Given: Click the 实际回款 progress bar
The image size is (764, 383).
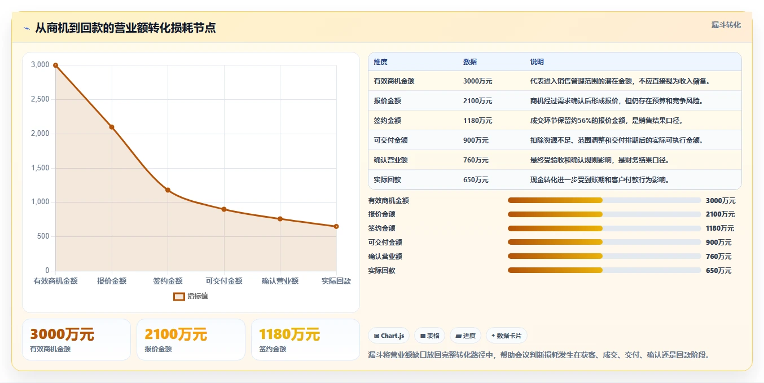Looking at the screenshot, I should point(604,270).
